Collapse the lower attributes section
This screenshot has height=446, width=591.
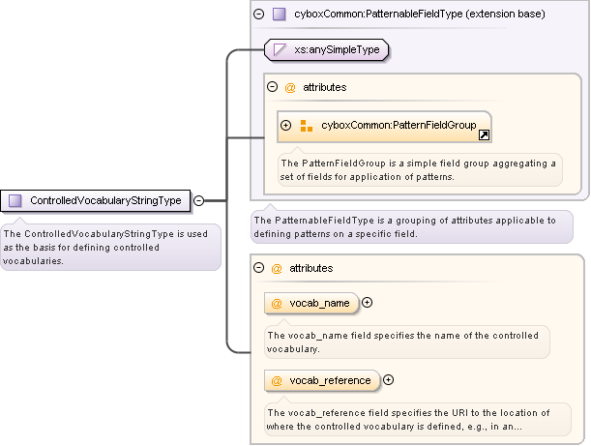point(258,268)
